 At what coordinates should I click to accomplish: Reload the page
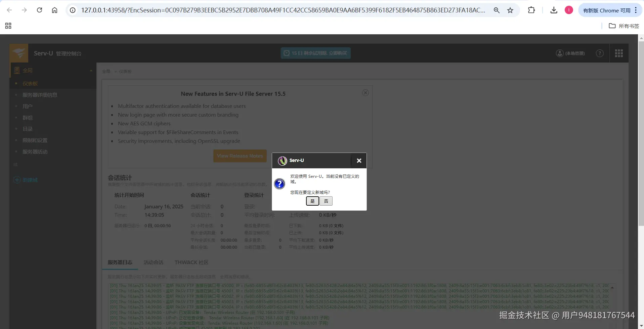point(39,10)
